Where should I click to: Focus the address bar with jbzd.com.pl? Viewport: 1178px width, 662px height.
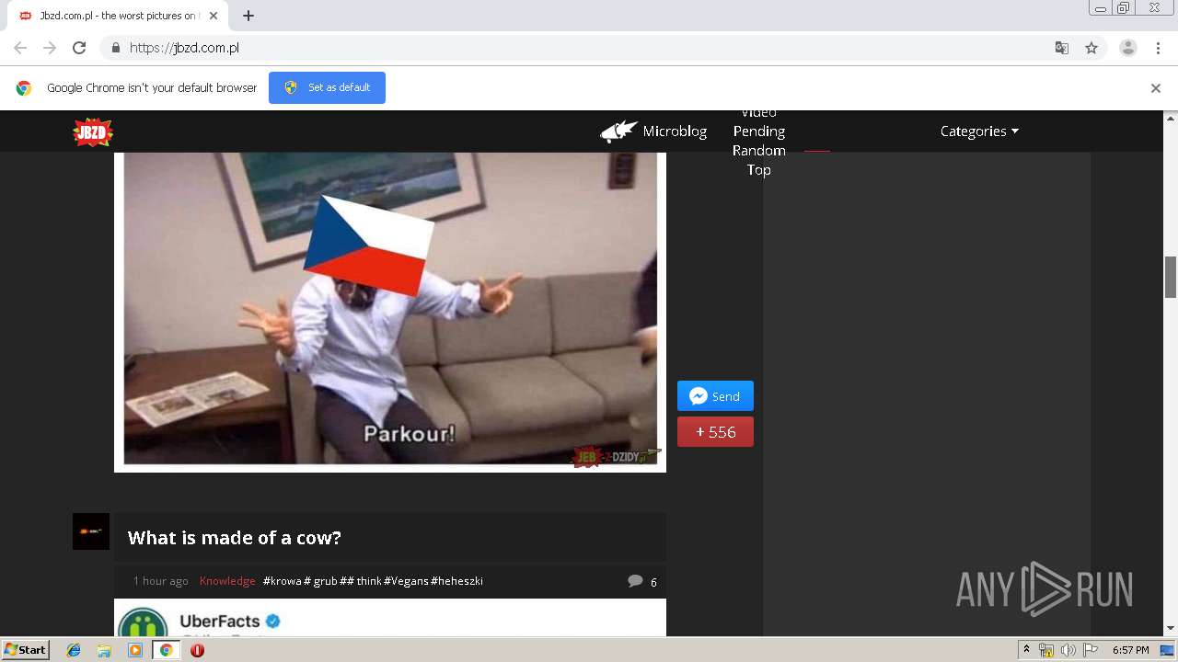click(580, 48)
